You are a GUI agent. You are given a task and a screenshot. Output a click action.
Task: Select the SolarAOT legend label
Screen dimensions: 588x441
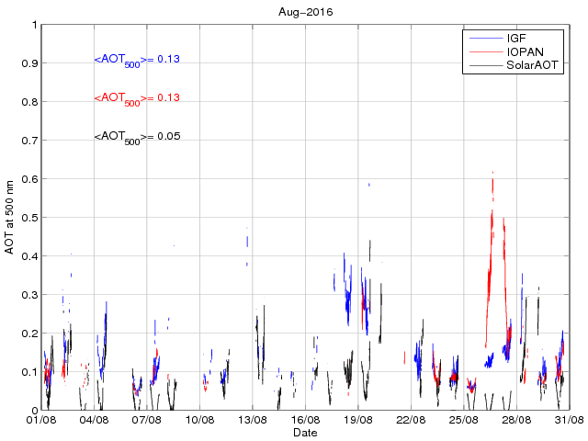pos(532,65)
